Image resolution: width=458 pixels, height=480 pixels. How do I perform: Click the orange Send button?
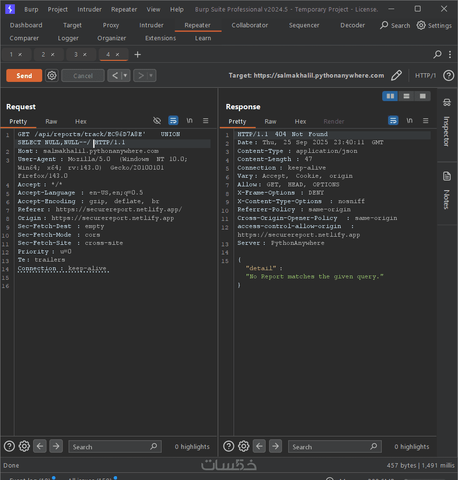(x=24, y=76)
